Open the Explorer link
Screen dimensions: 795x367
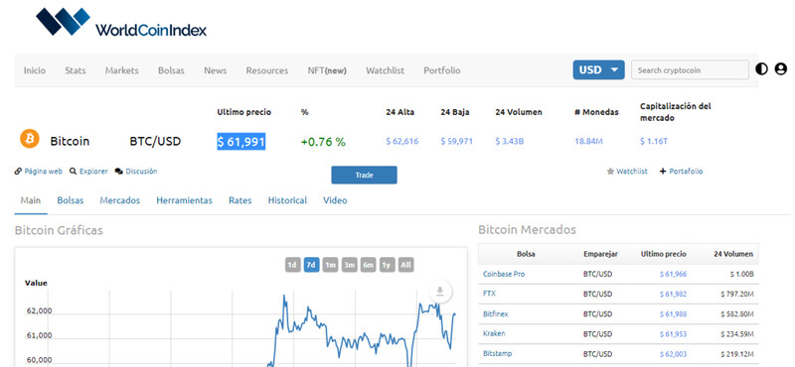(88, 172)
